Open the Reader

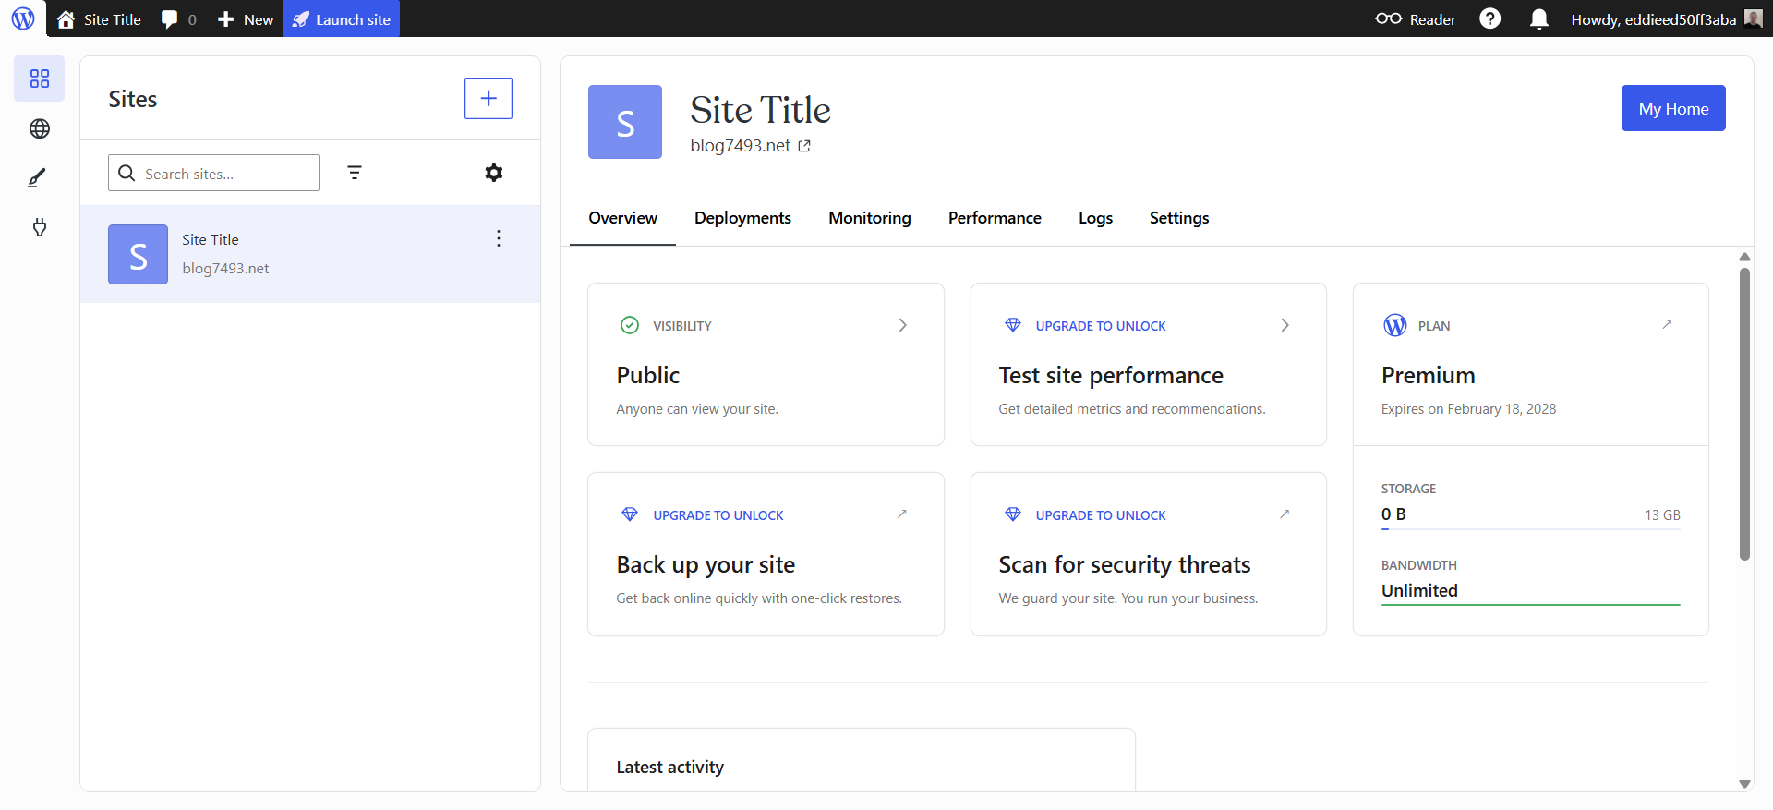coord(1415,19)
